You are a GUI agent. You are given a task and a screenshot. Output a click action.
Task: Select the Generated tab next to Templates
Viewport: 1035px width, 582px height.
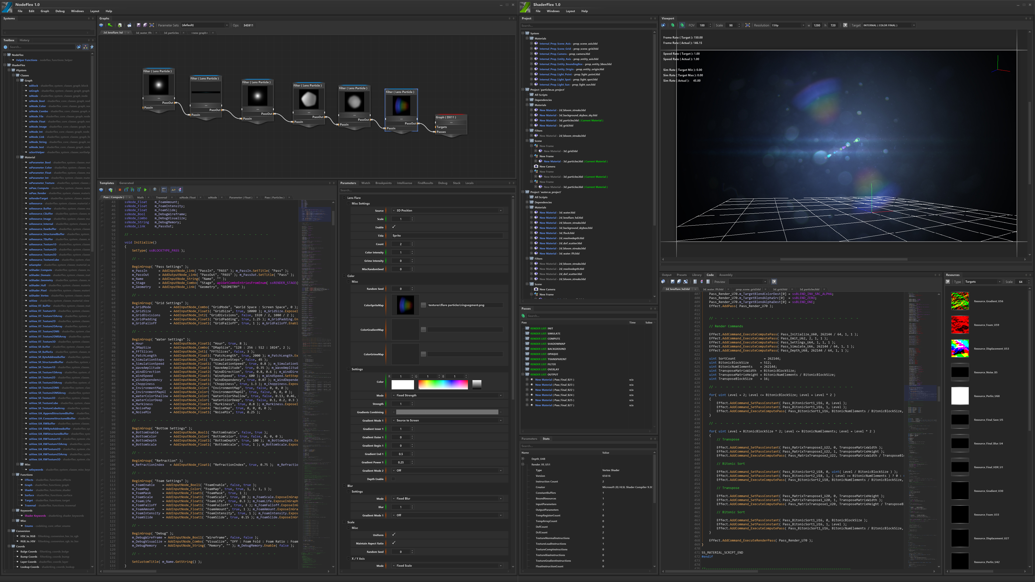[x=126, y=183]
